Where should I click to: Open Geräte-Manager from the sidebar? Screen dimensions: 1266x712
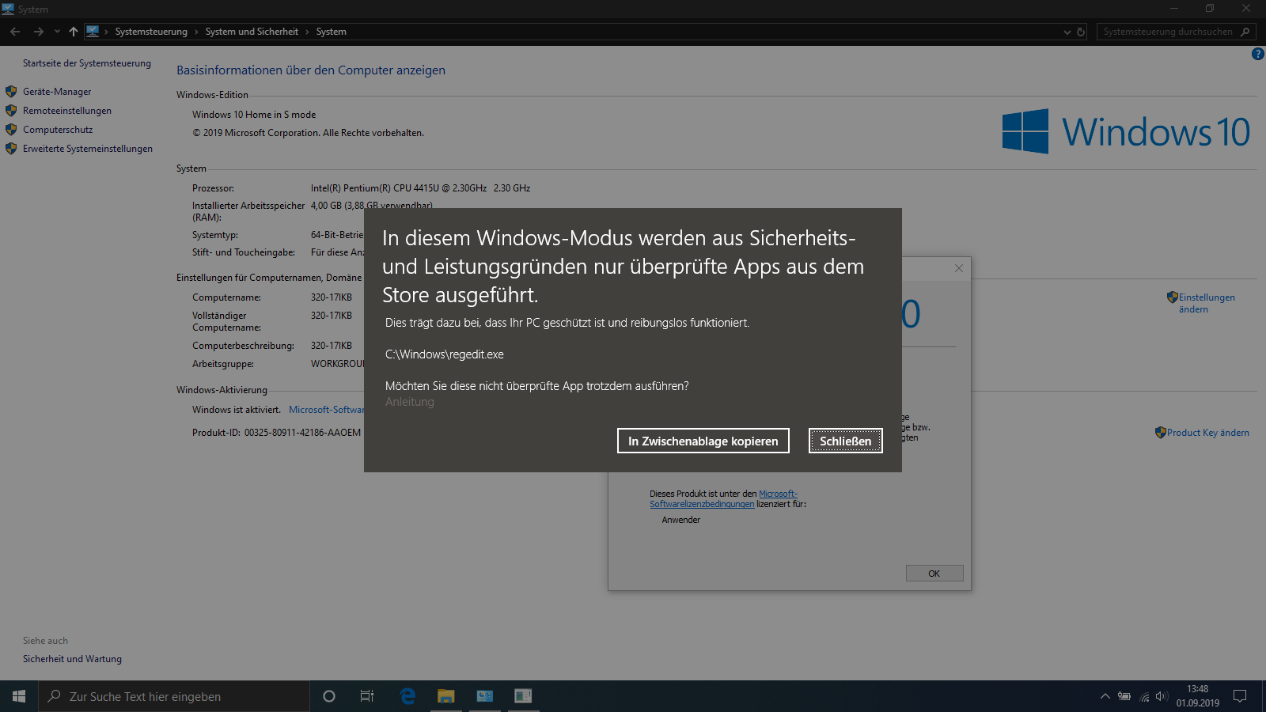click(57, 92)
